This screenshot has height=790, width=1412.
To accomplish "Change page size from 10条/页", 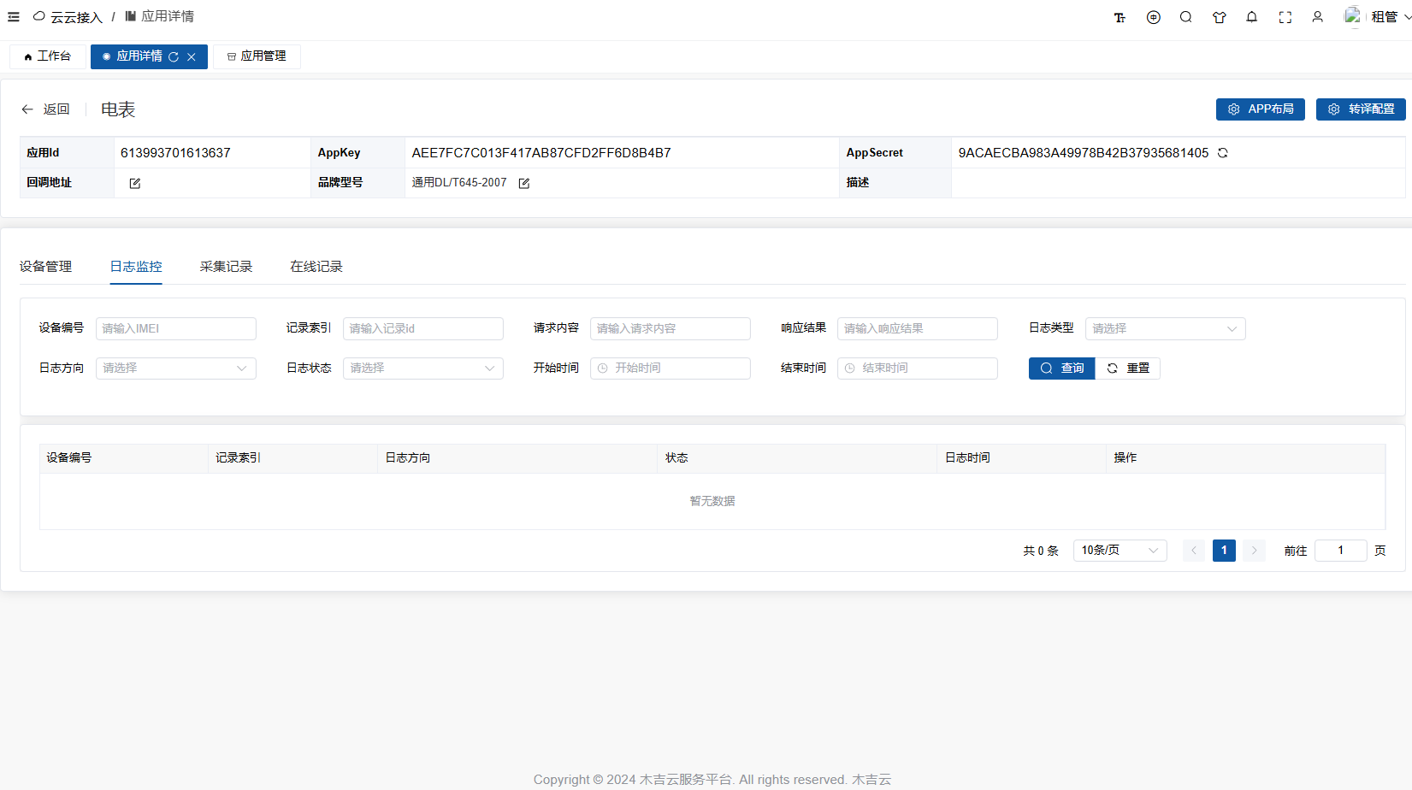I will (1119, 551).
